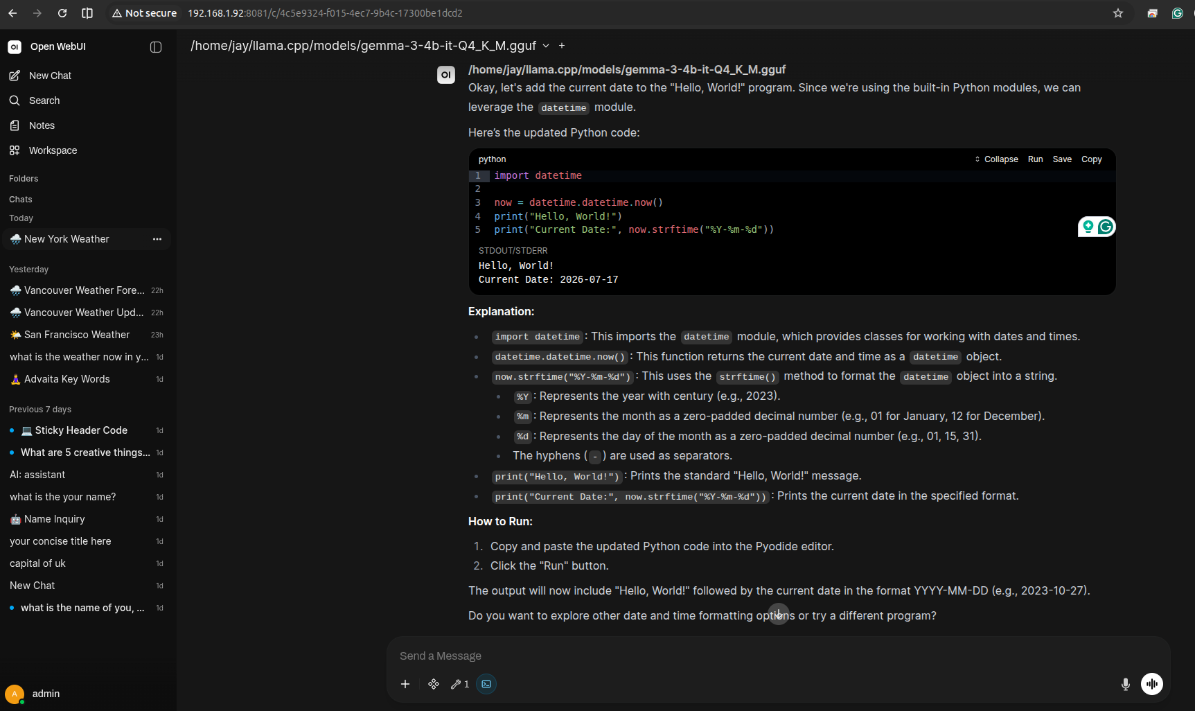The width and height of the screenshot is (1195, 711).
Task: Open the attach plus menu in composer
Action: [405, 684]
